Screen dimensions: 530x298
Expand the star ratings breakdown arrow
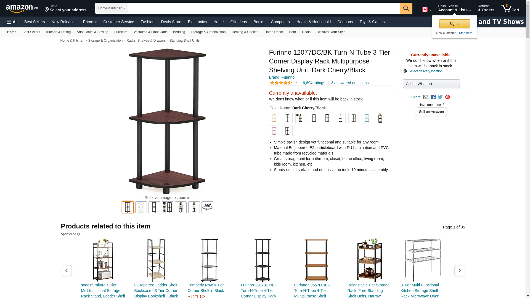296,83
